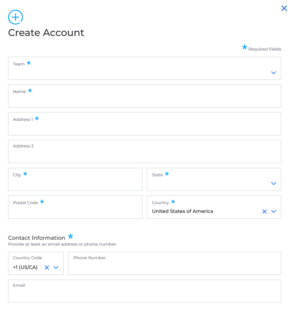Viewport: 293px width, 313px height.
Task: Focus the Phone Number field
Action: pos(174,263)
